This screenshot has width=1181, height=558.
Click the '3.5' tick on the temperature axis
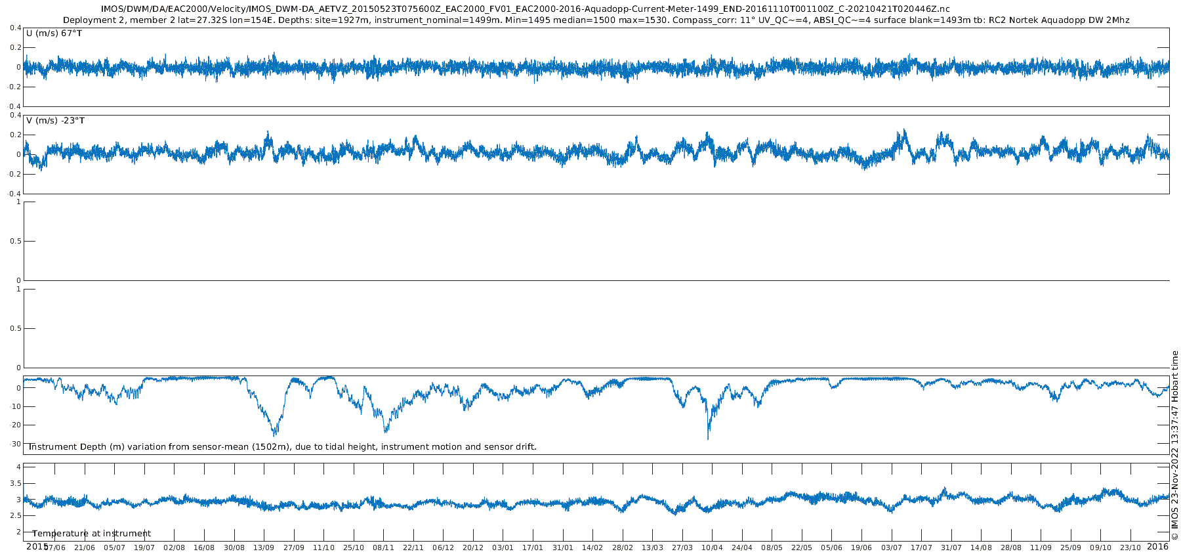[x=16, y=483]
